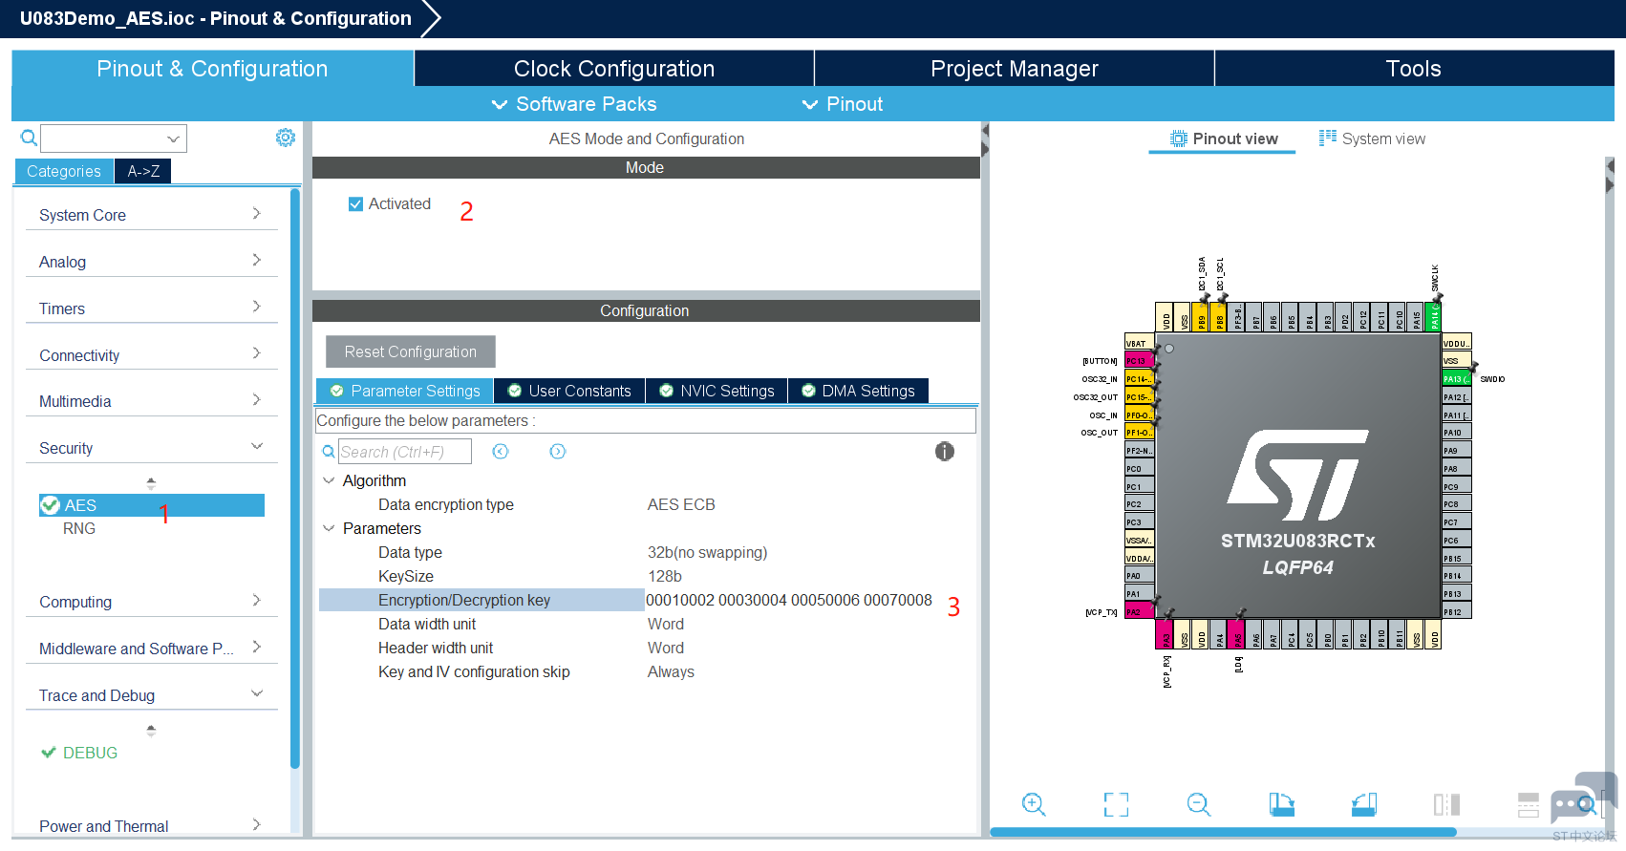This screenshot has width=1626, height=851.
Task: Select the AES peripheral entry
Action: coord(152,505)
